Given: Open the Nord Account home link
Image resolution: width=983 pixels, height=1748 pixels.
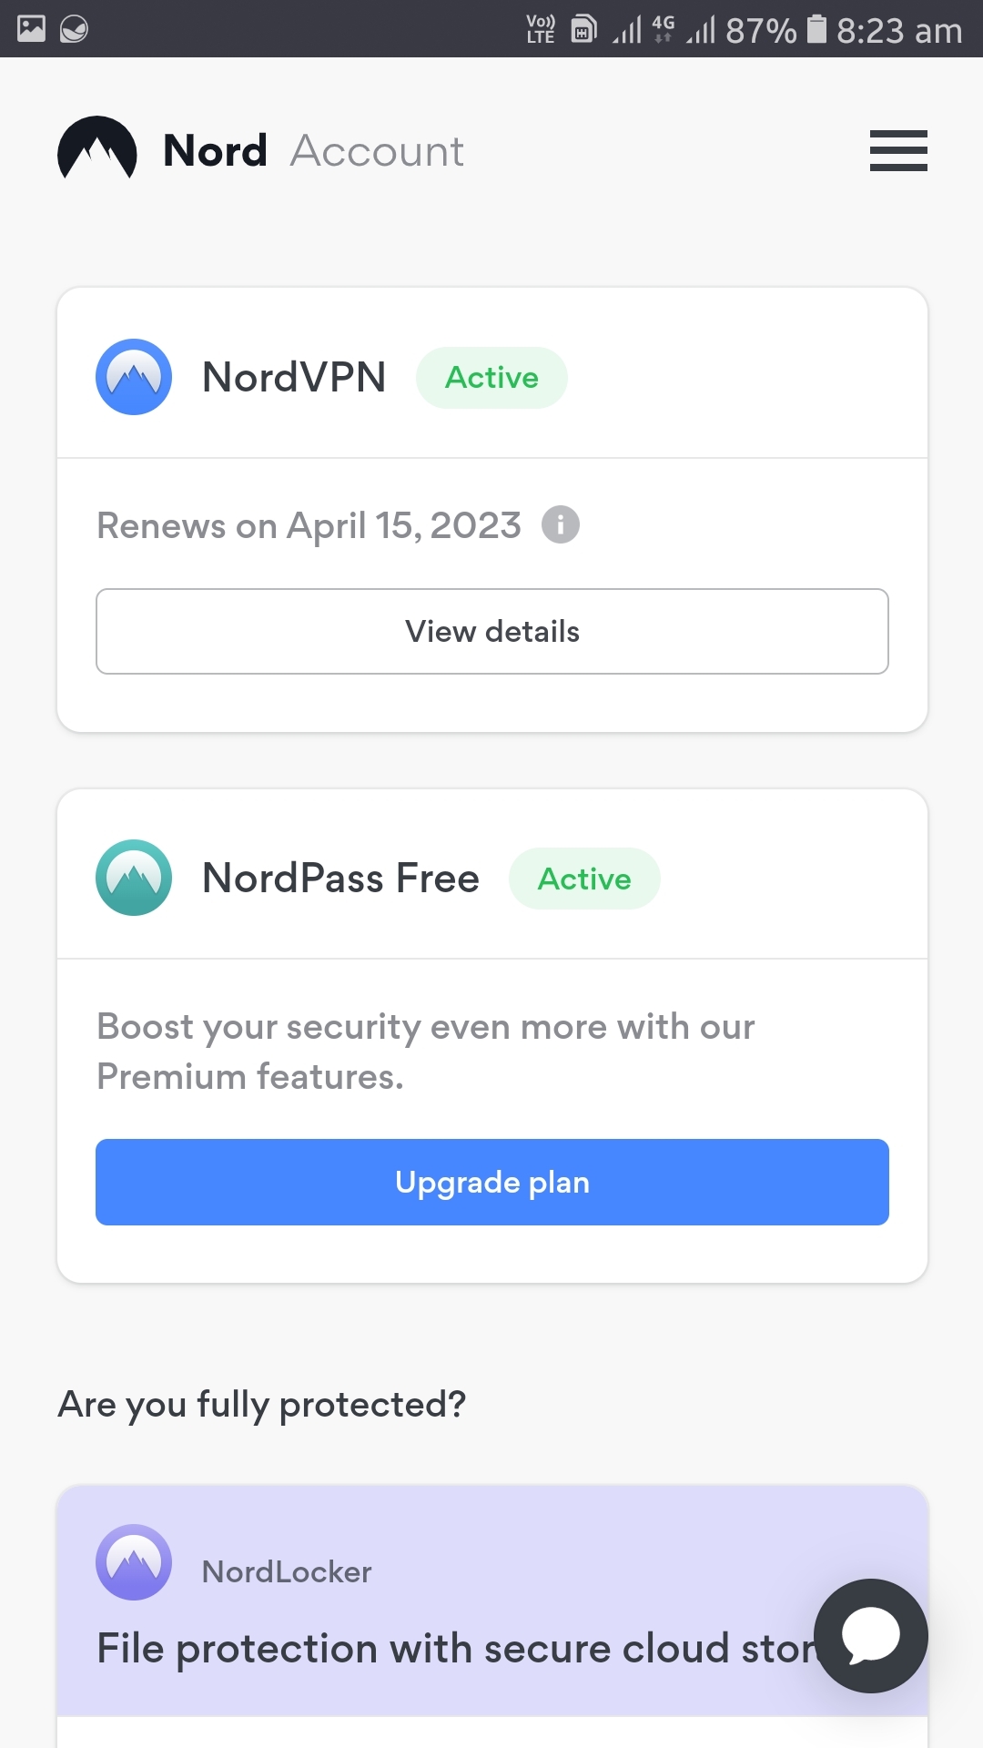Looking at the screenshot, I should tap(261, 150).
